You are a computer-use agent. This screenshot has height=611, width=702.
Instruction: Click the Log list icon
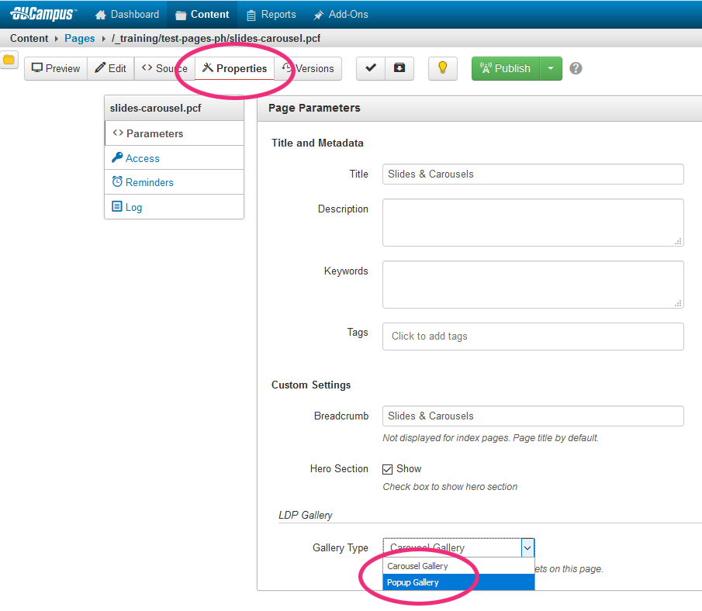pos(117,206)
